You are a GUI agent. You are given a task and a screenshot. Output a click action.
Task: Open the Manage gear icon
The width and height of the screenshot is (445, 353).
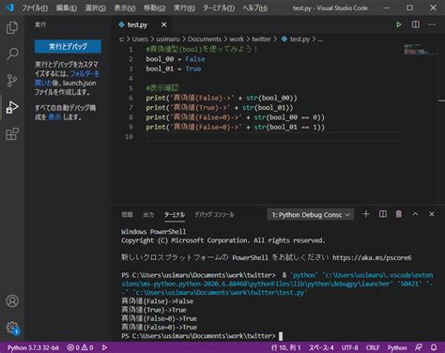(12, 328)
